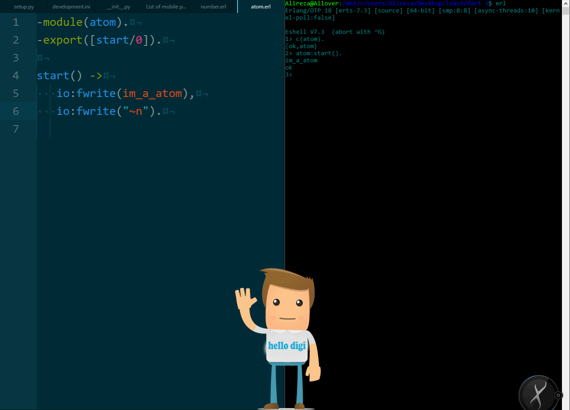Place cursor on -module(atom). code line
This screenshot has height=410, width=570.
click(83, 22)
